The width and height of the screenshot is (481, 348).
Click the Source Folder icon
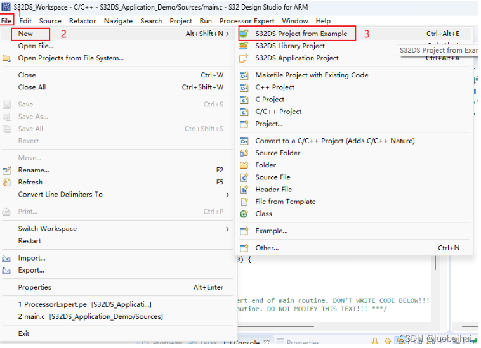click(x=244, y=153)
